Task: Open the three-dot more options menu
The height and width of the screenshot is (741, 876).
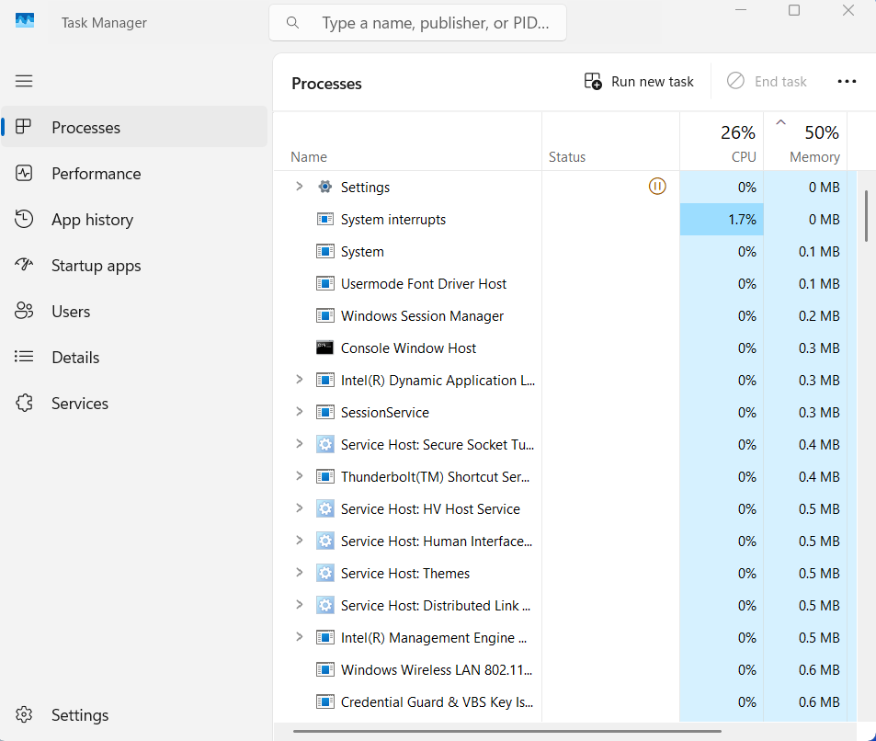Action: 847,82
